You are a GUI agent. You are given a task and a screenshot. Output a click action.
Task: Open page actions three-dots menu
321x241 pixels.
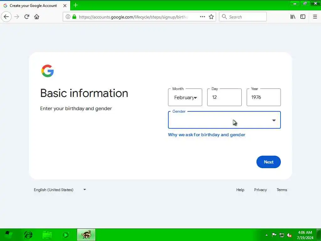tap(203, 17)
